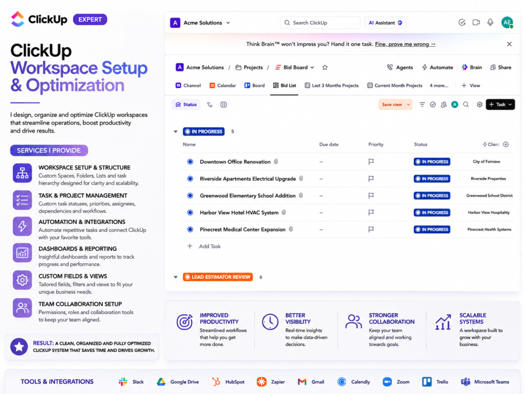Open attachment clip on Downtown Office Renovation
The image size is (525, 394).
pos(276,161)
